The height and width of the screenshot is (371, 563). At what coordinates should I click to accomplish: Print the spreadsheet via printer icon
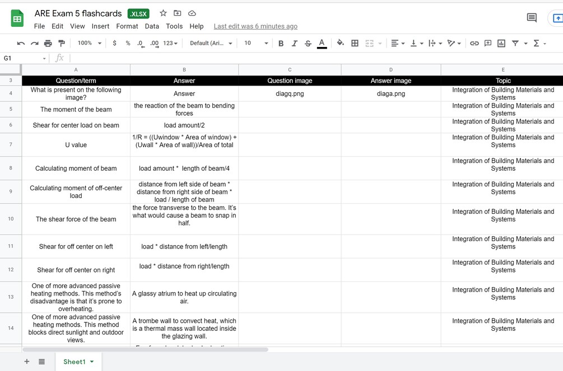pos(48,44)
